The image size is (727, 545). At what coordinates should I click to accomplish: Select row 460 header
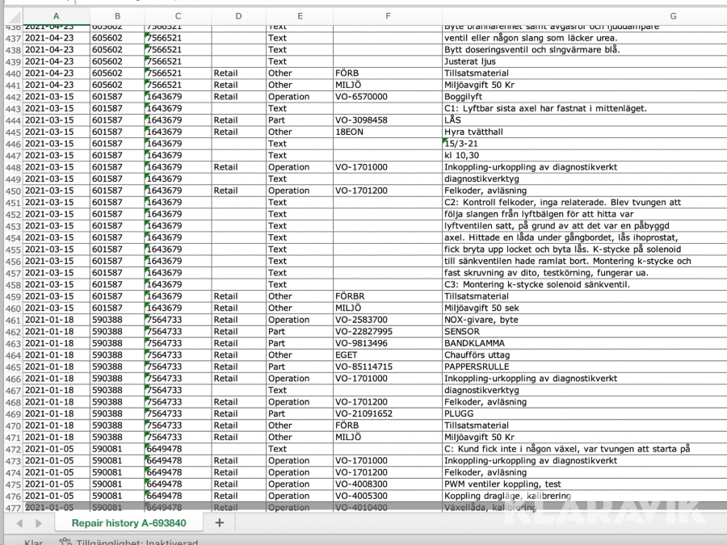tap(11, 308)
